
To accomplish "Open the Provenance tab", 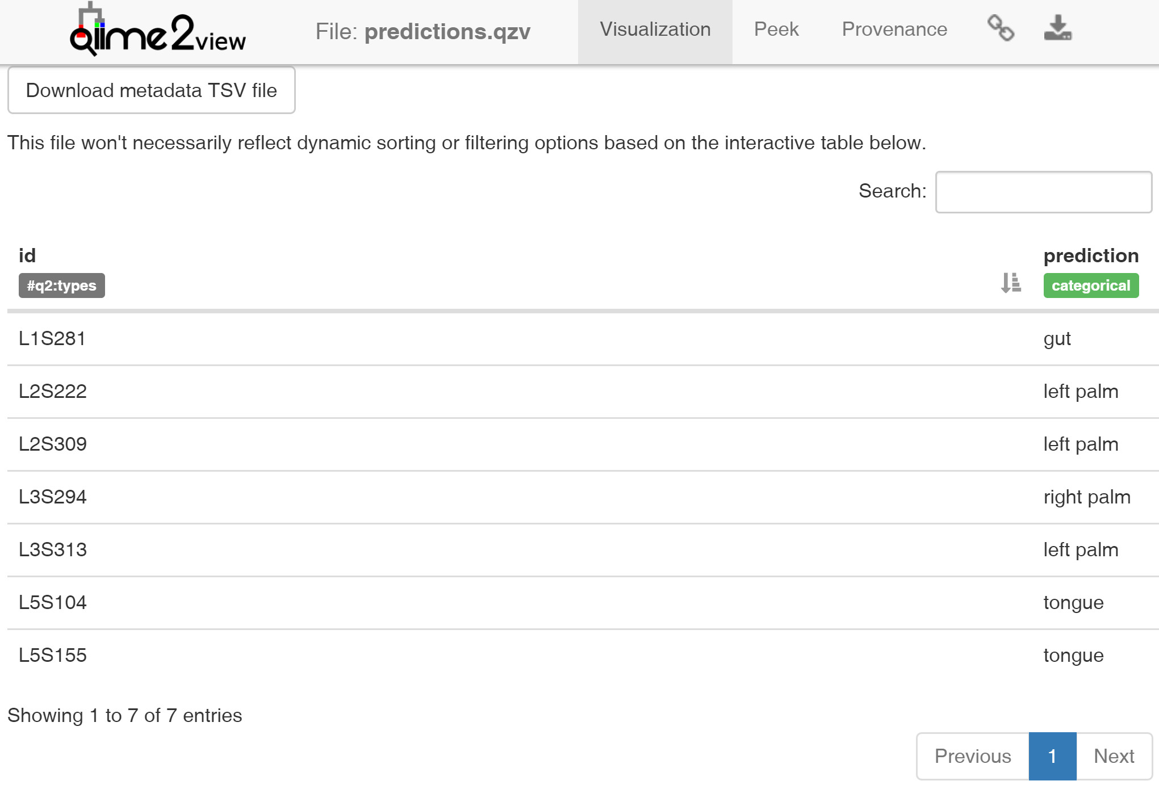I will coord(894,30).
